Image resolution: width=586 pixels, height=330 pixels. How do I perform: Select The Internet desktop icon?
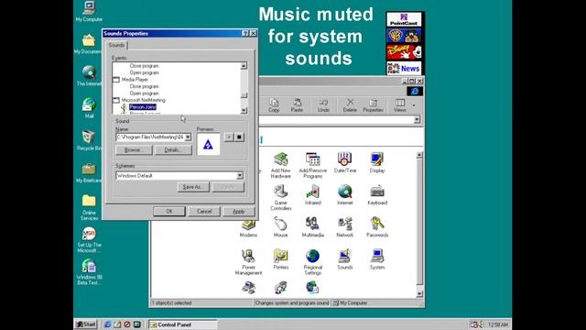tap(89, 75)
